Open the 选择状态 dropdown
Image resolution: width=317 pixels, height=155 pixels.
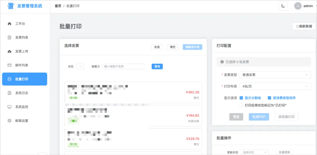pyautogui.click(x=255, y=152)
